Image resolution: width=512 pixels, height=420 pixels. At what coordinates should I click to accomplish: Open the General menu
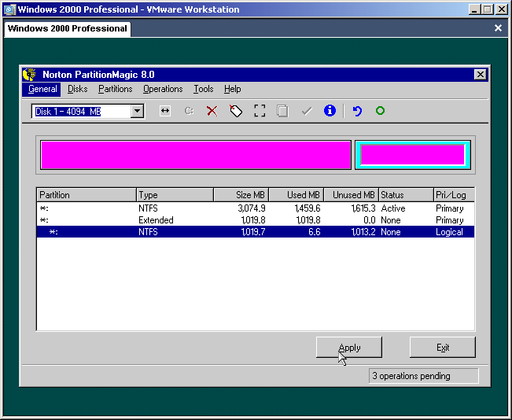click(x=42, y=89)
